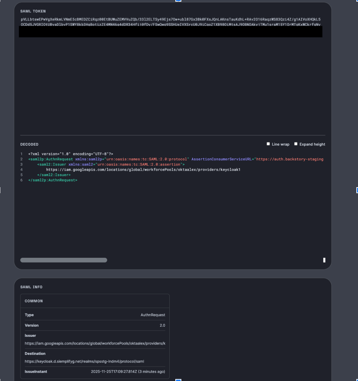
Task: Click the googleapis issuer URL on line 4
Action: [143, 170]
